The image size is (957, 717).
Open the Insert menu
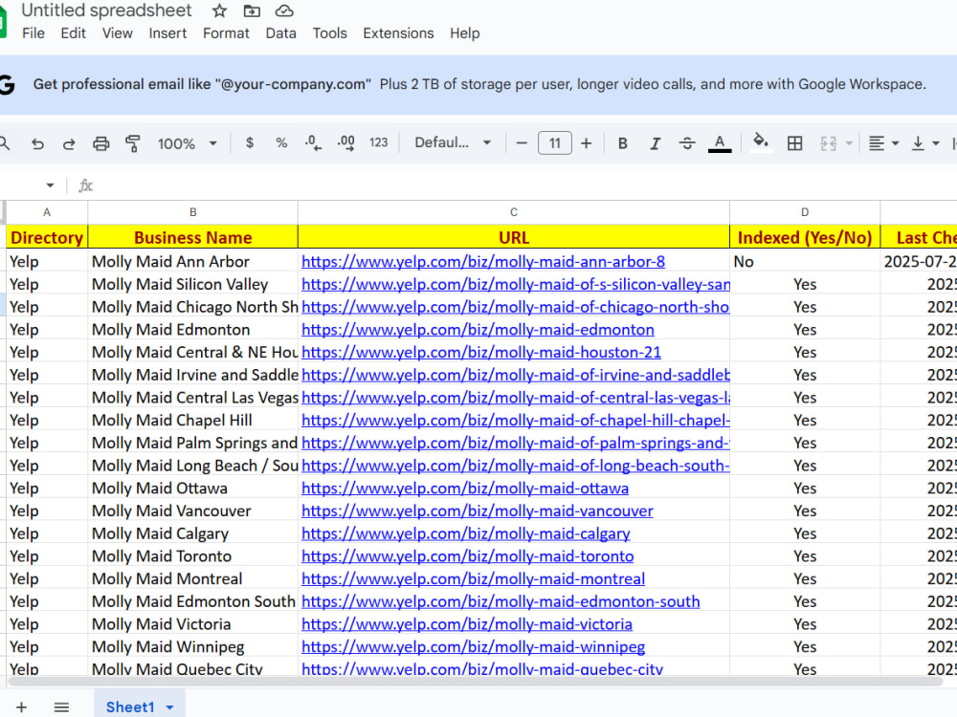tap(167, 33)
